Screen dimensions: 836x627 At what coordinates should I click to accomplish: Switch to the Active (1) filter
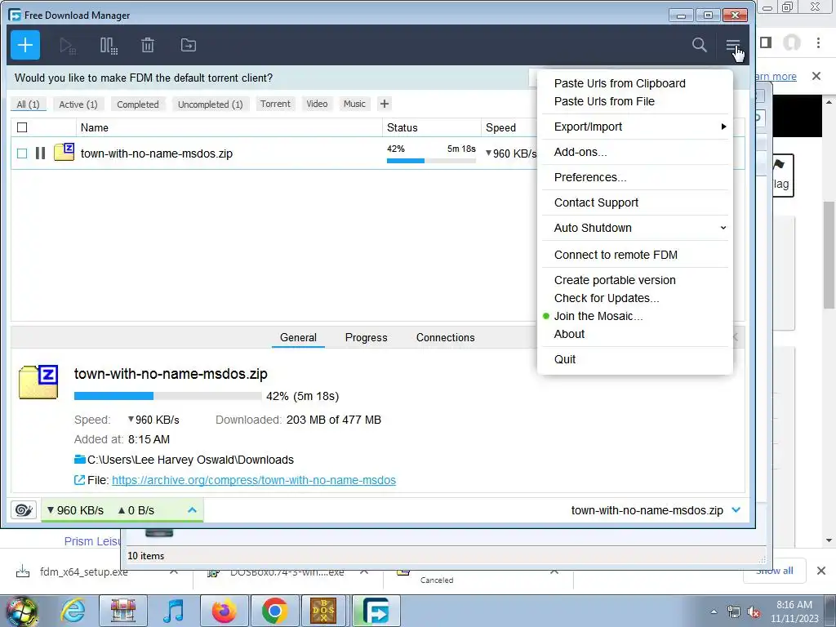coord(78,104)
